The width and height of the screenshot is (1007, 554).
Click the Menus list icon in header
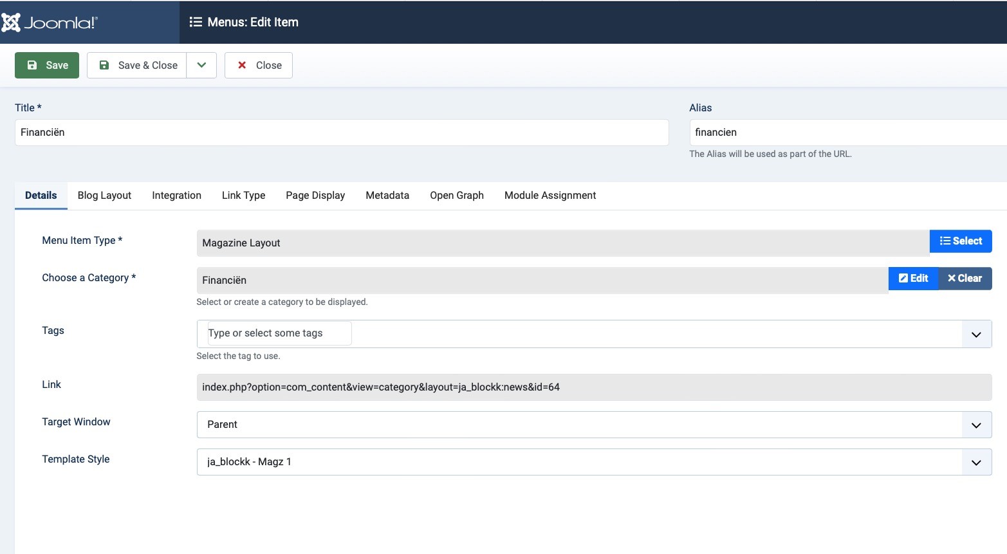click(x=196, y=22)
